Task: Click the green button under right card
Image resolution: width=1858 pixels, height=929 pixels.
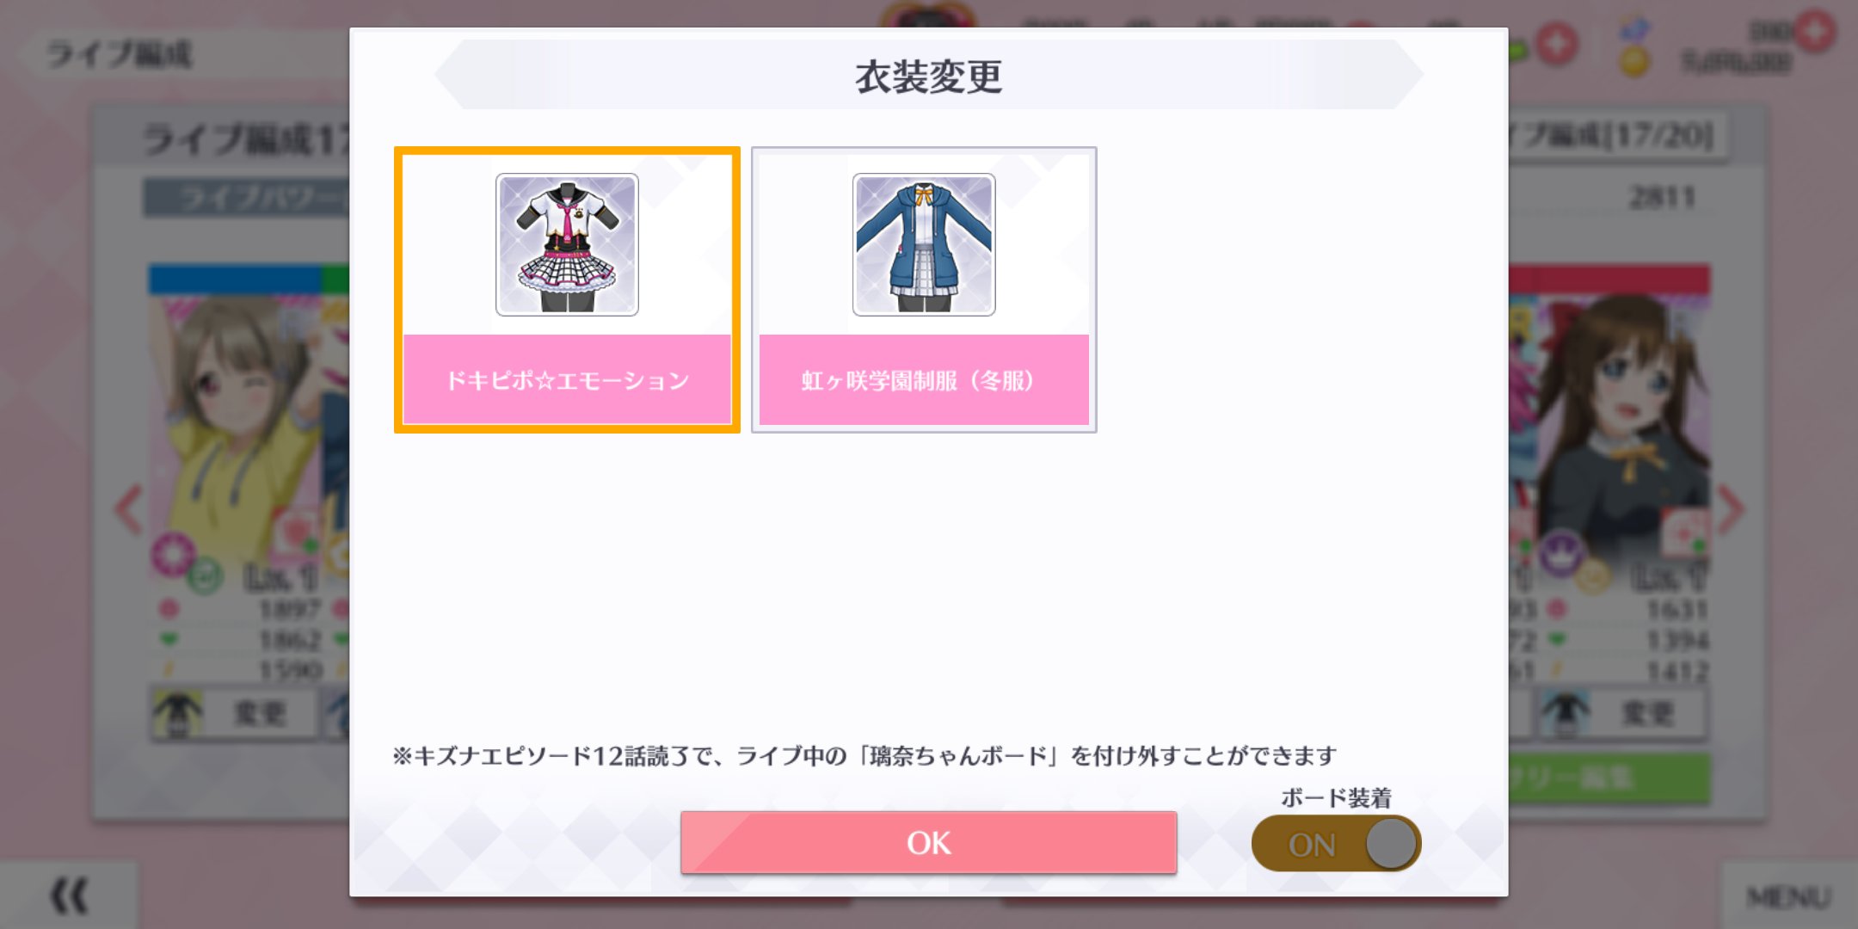Action: [1609, 778]
